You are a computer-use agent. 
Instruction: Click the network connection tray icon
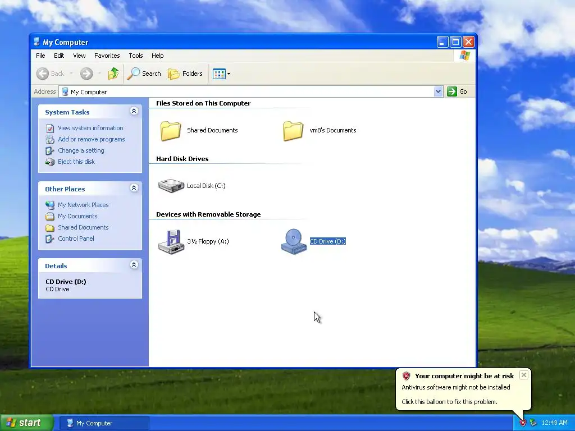[533, 423]
